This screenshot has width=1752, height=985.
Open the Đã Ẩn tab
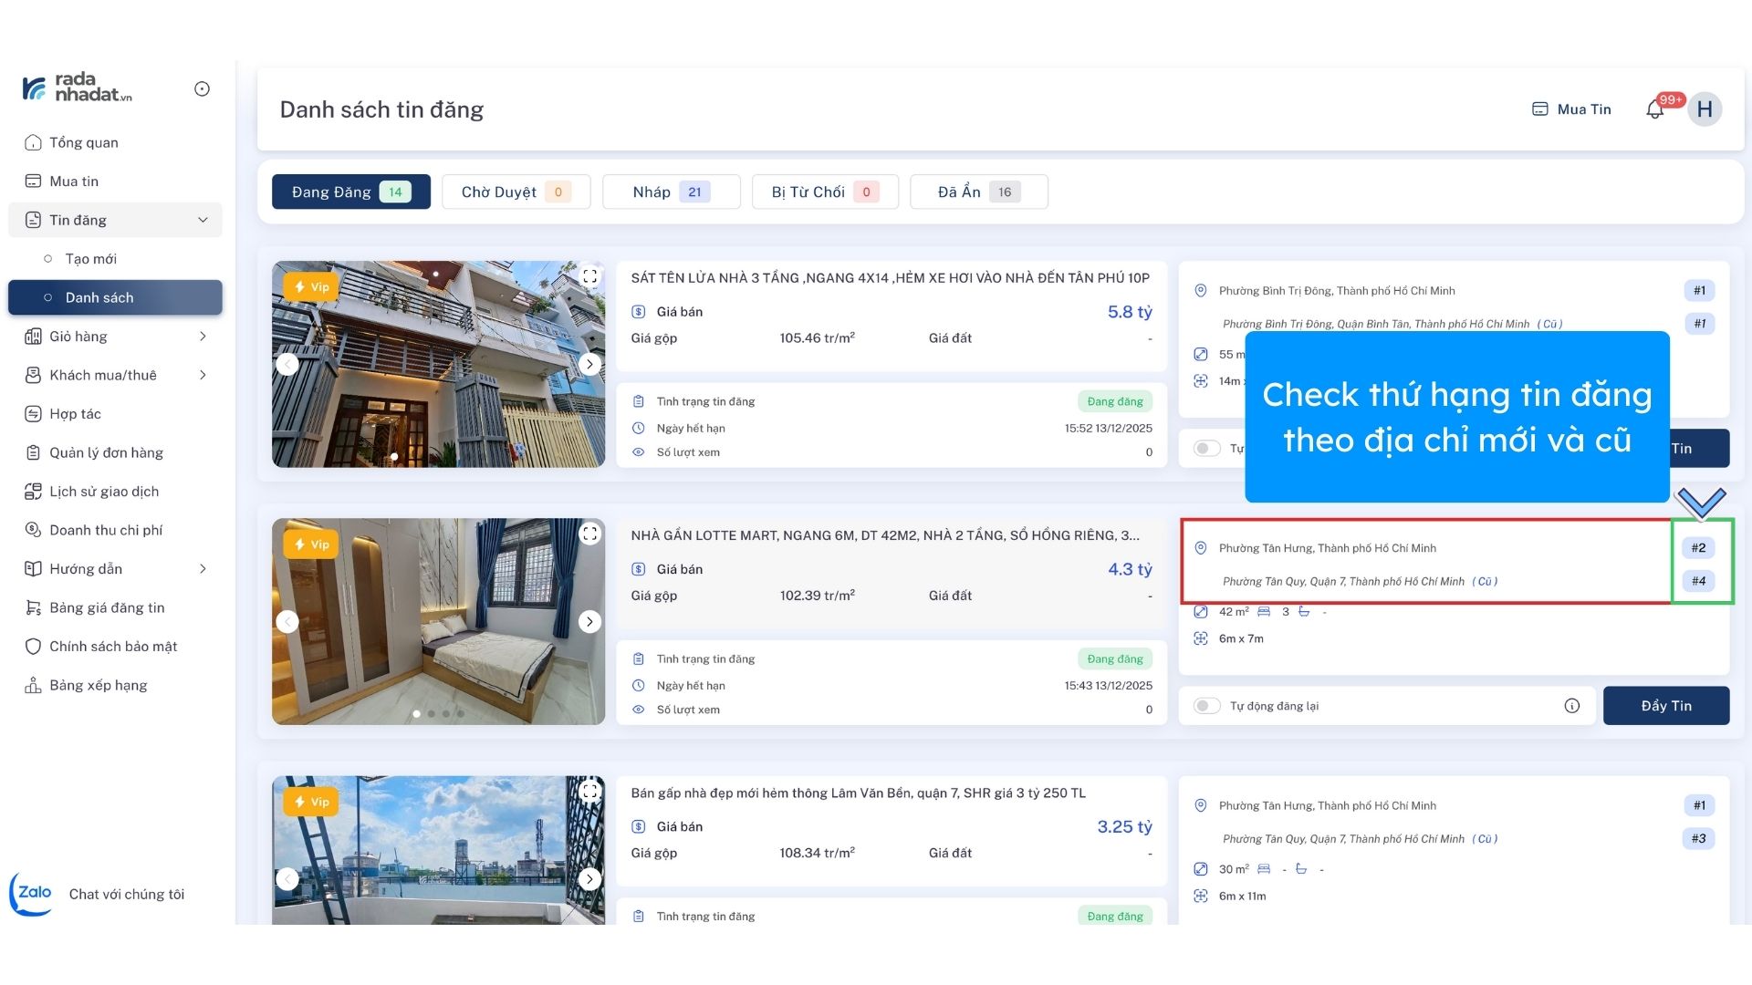point(977,192)
